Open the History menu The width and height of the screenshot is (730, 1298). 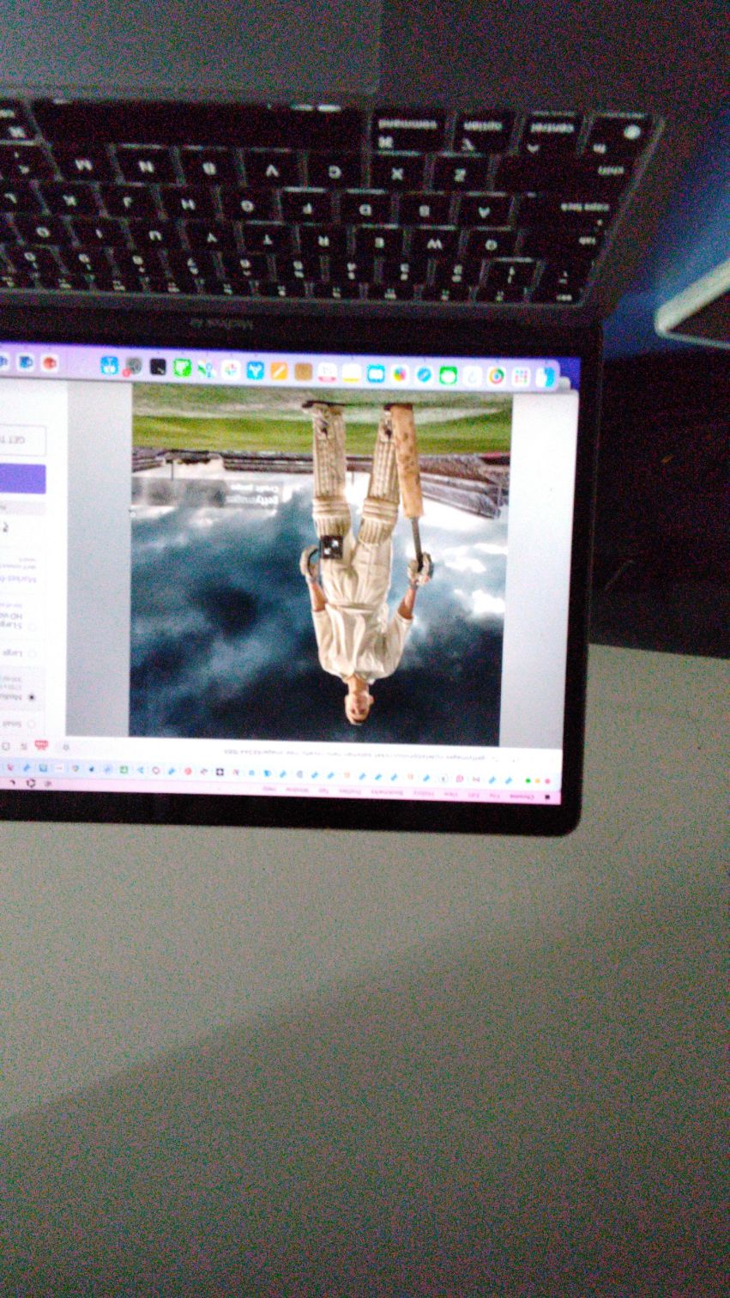click(424, 793)
